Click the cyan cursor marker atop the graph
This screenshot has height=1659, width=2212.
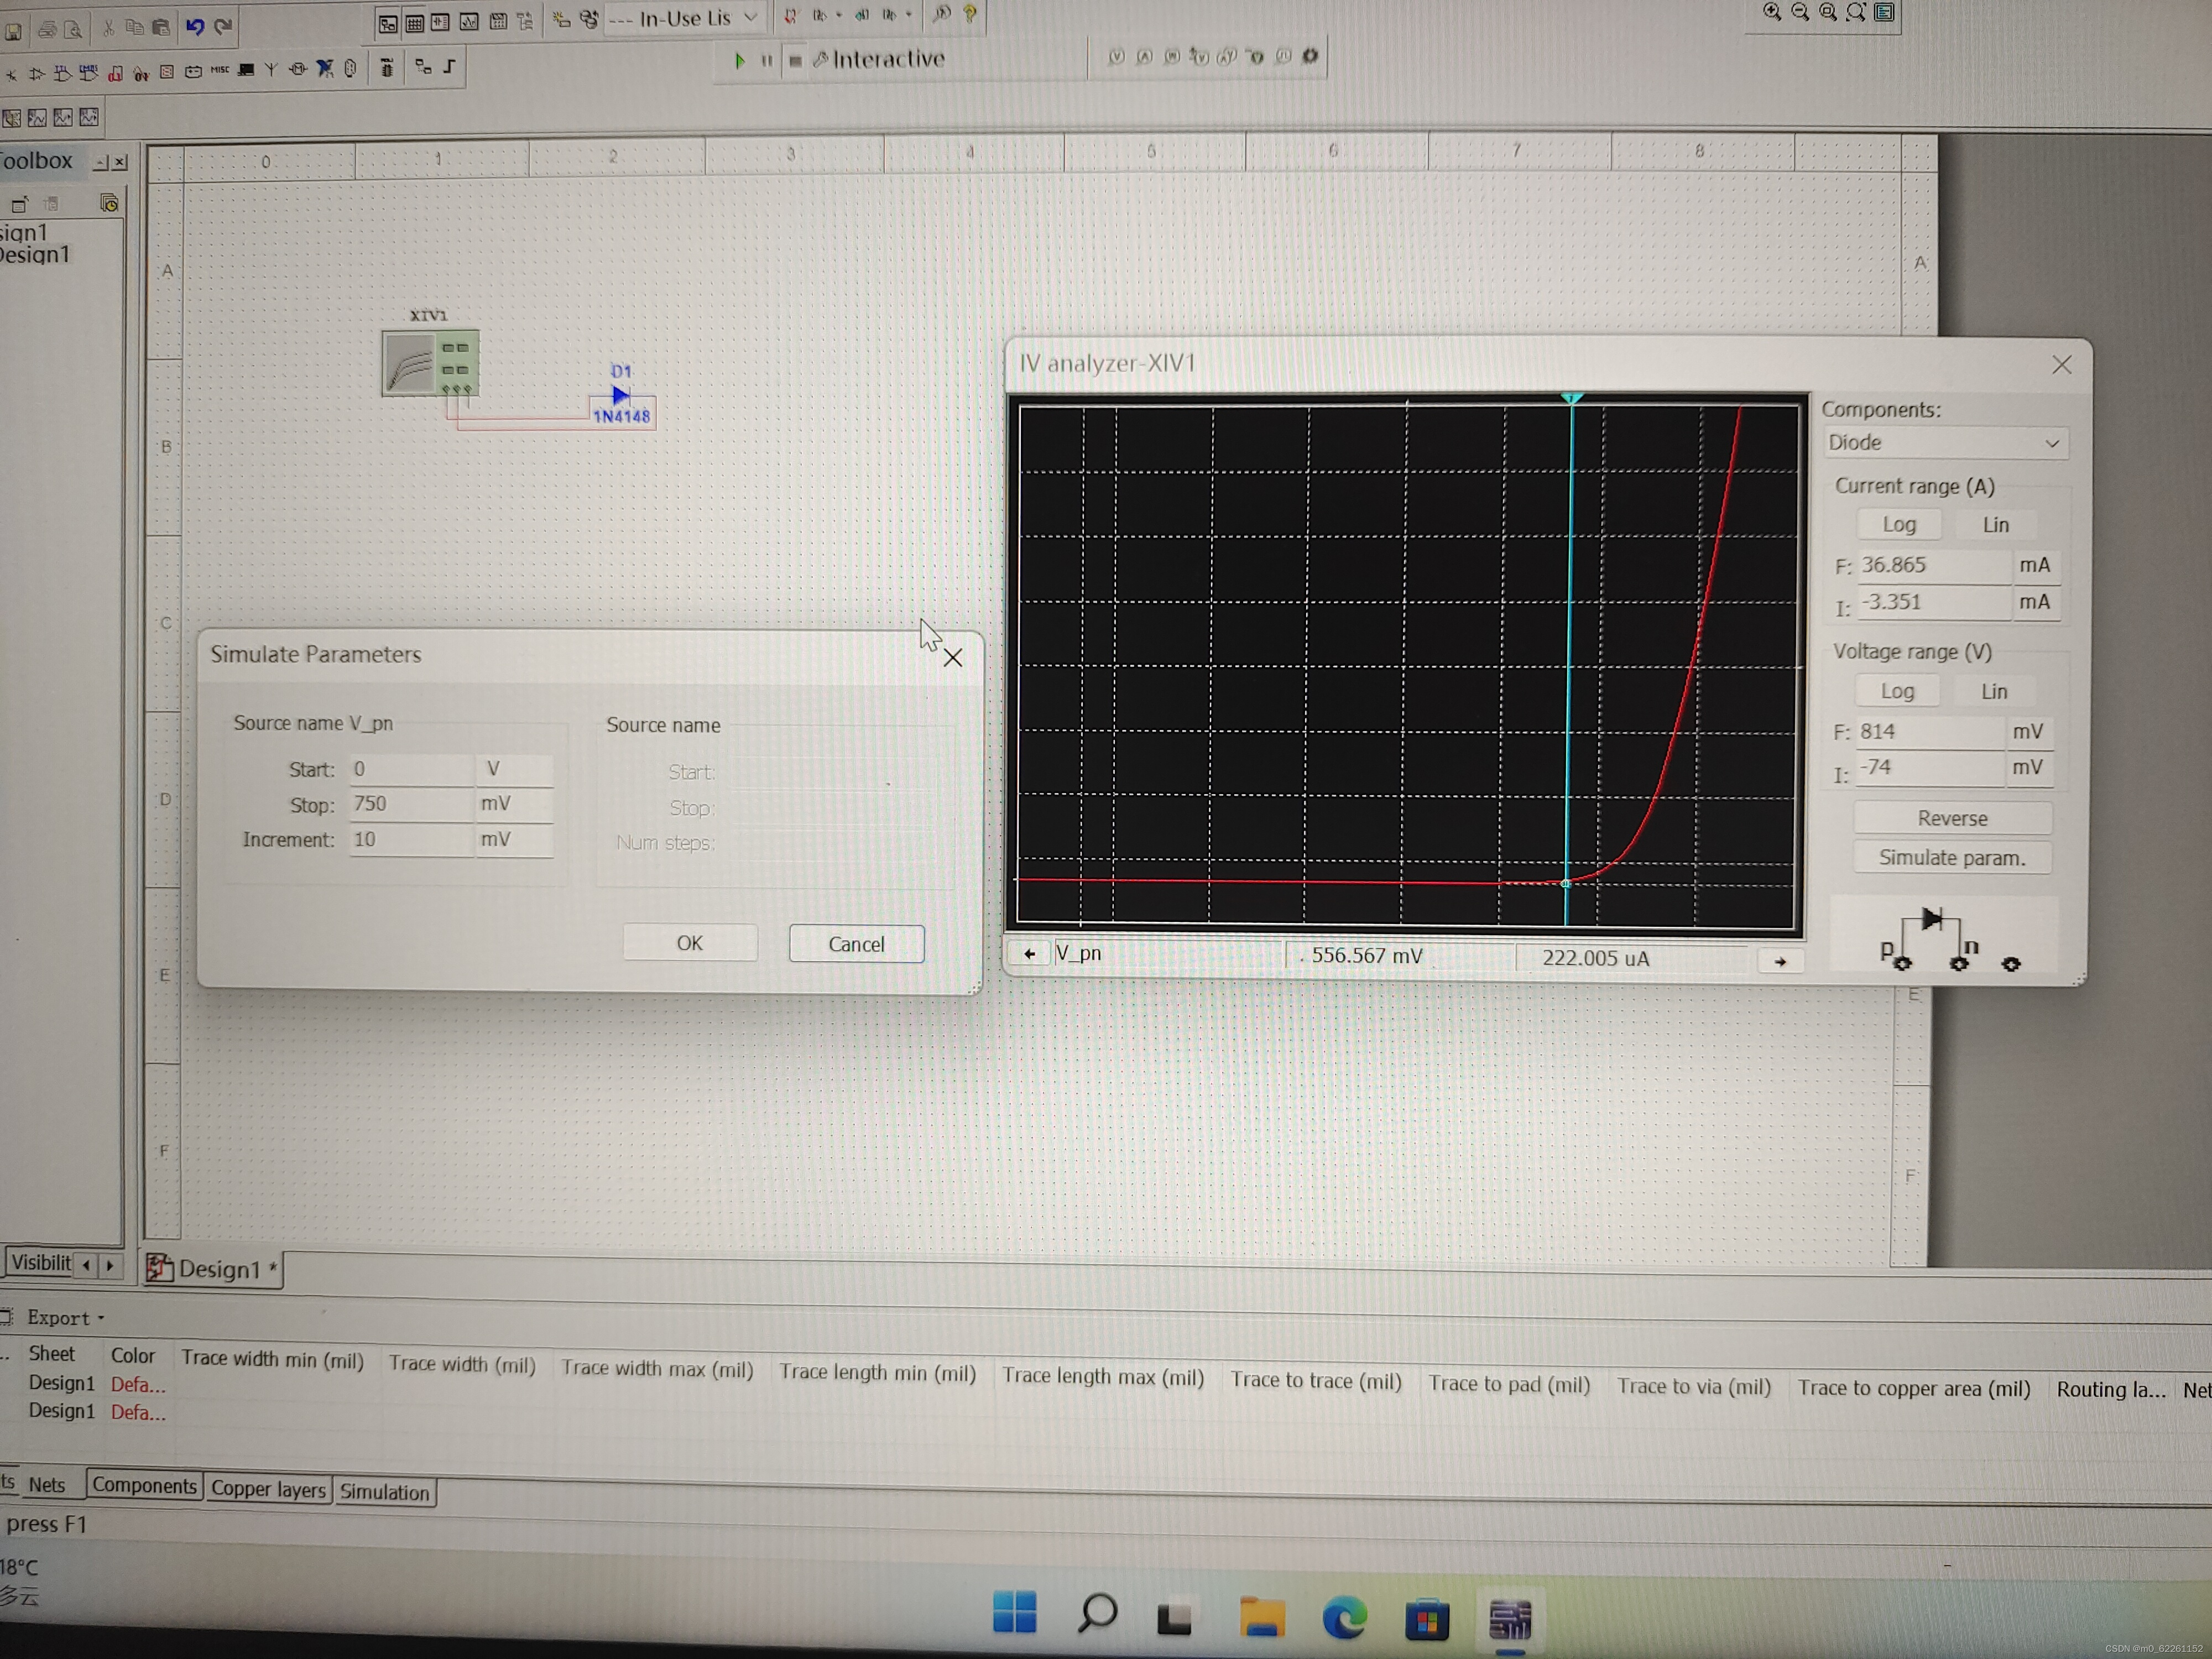coord(1572,398)
